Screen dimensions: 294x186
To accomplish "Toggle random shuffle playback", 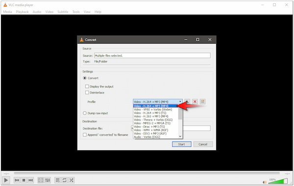I will pyautogui.click(x=71, y=180).
